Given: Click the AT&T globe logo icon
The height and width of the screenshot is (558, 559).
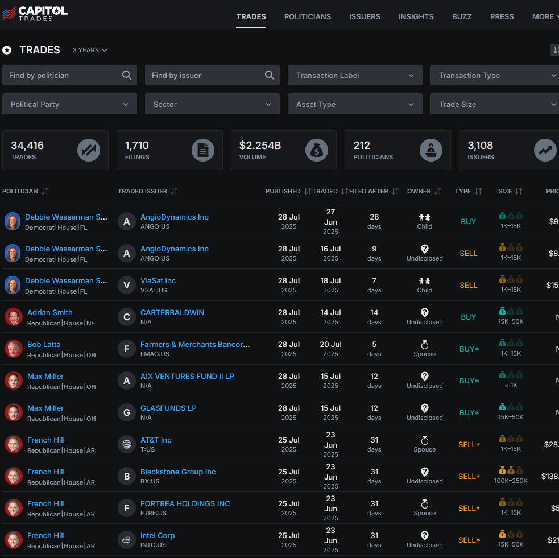Looking at the screenshot, I should point(127,444).
